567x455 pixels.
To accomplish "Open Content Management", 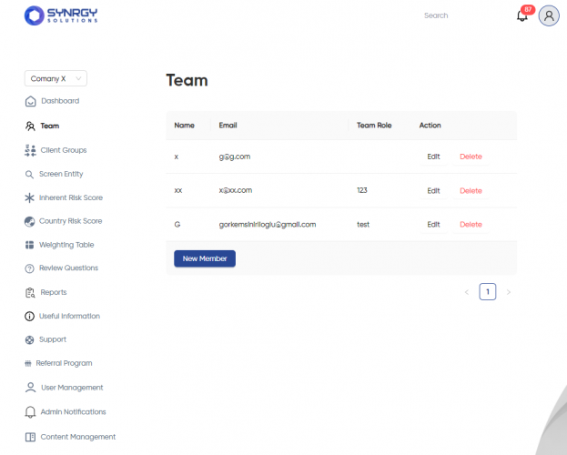I will (x=77, y=437).
